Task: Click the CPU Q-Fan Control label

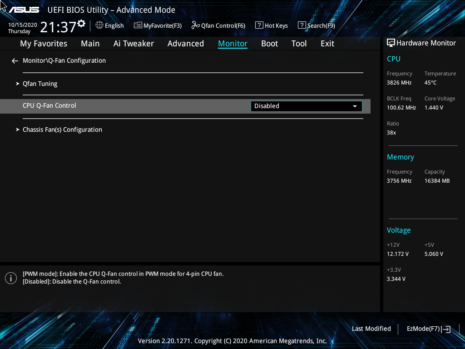Action: (x=49, y=105)
